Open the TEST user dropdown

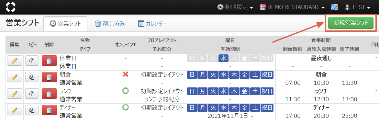357,7
